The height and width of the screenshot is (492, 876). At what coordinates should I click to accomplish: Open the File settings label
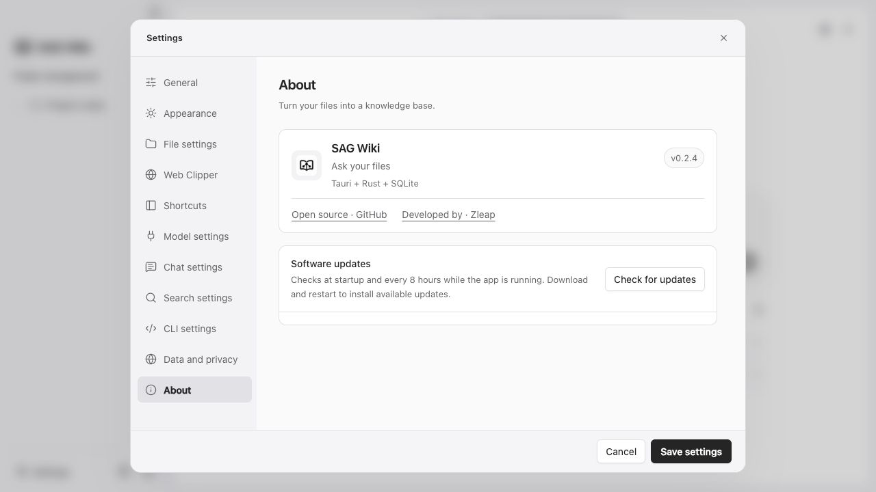click(190, 144)
